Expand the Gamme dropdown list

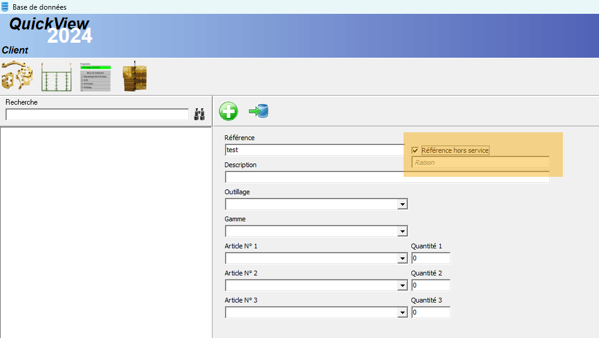pos(402,232)
